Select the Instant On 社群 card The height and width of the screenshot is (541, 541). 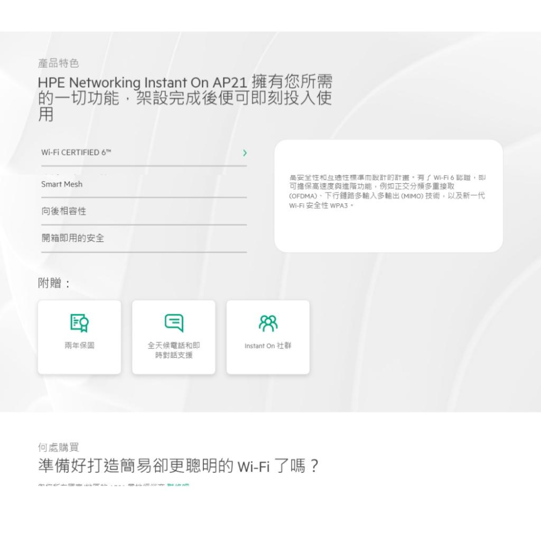(x=268, y=337)
